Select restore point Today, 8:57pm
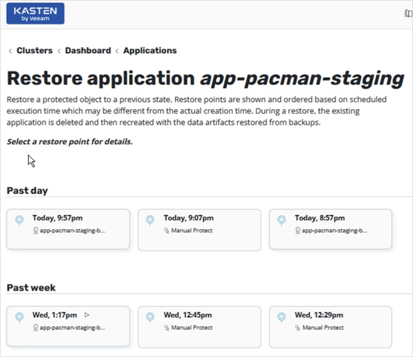Image resolution: width=413 pixels, height=357 pixels. click(x=331, y=229)
